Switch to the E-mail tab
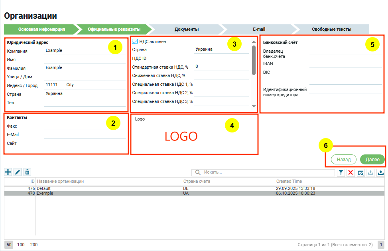Image resolution: width=388 pixels, height=251 pixels. tap(259, 29)
